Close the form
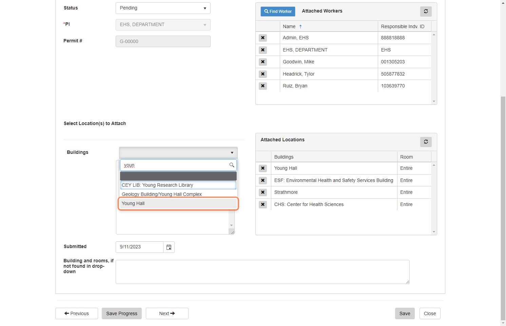The height and width of the screenshot is (326, 506). point(430,313)
